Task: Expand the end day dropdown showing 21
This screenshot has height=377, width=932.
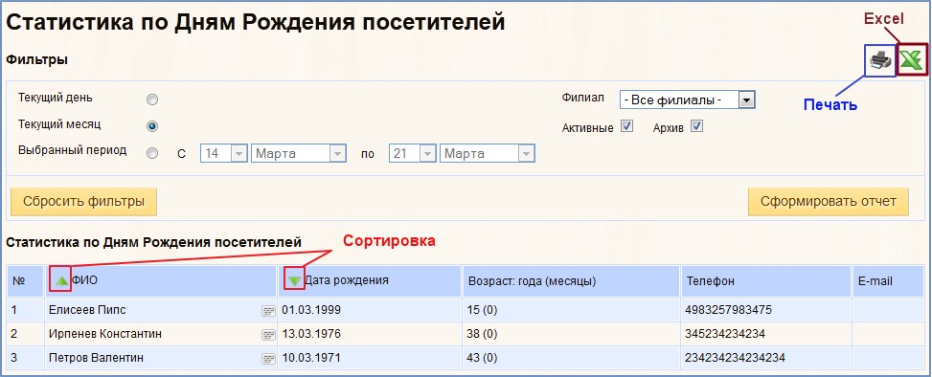Action: click(413, 154)
